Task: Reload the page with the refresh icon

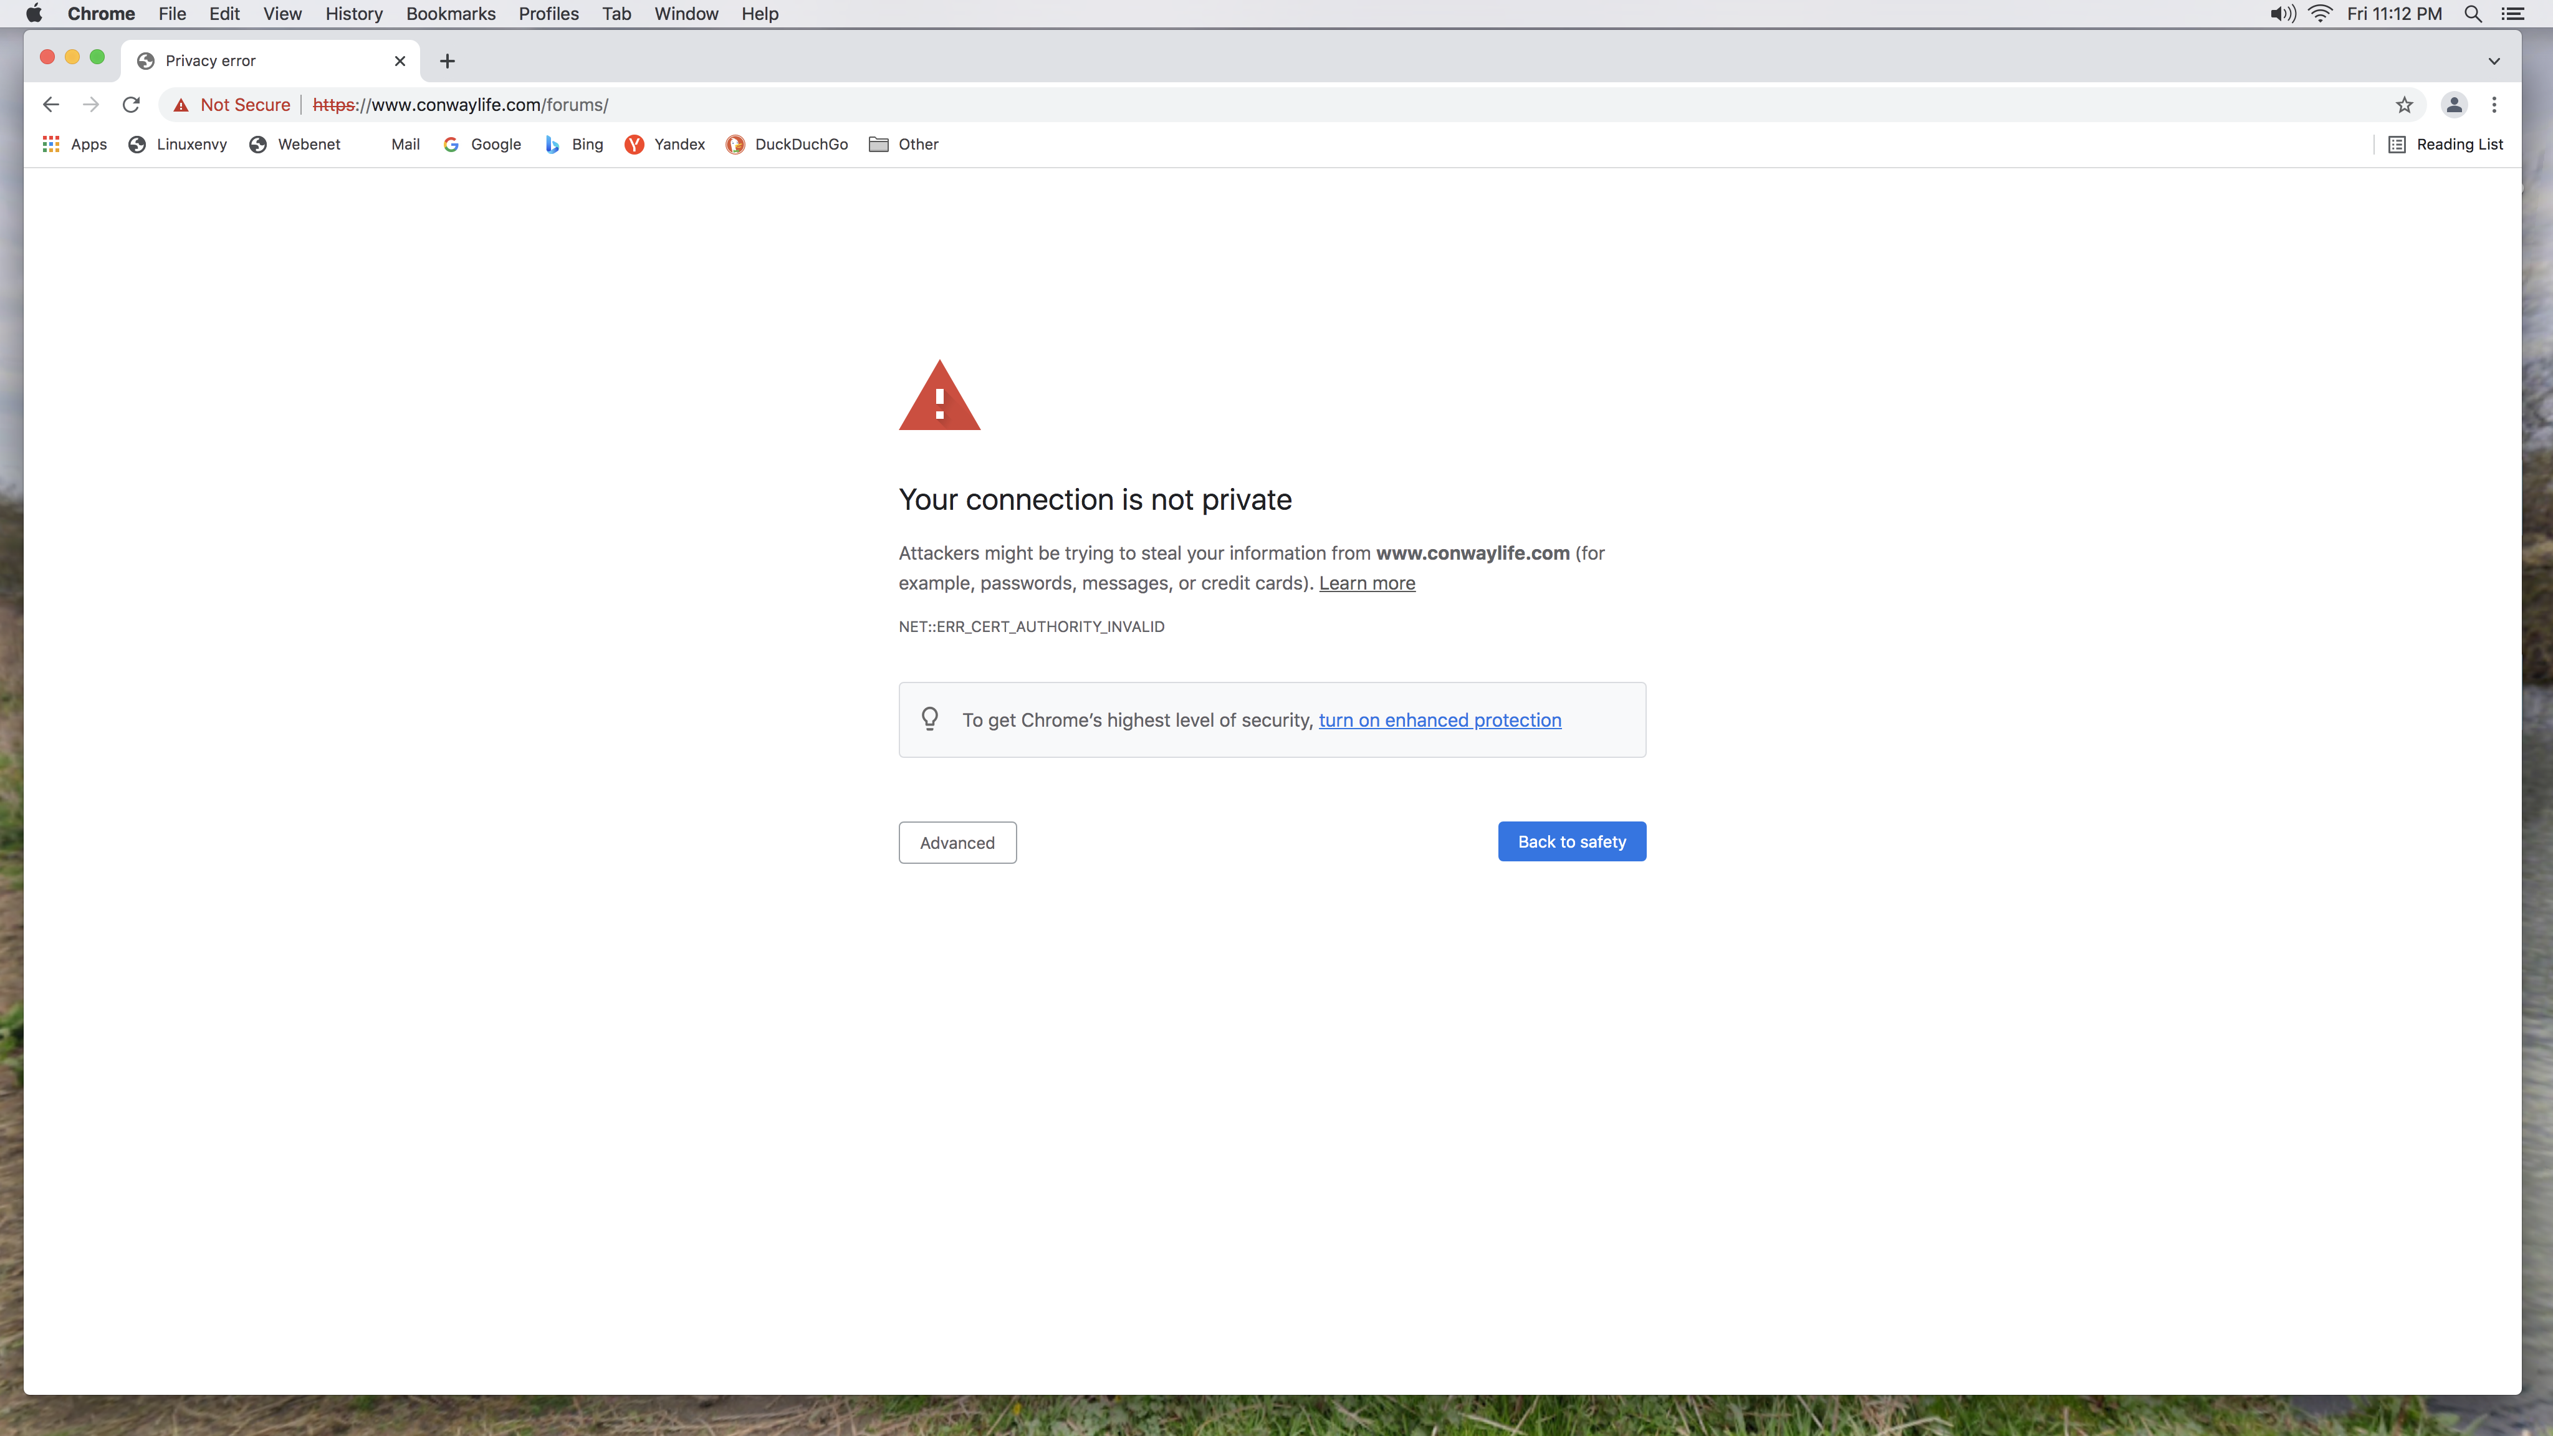Action: point(131,105)
